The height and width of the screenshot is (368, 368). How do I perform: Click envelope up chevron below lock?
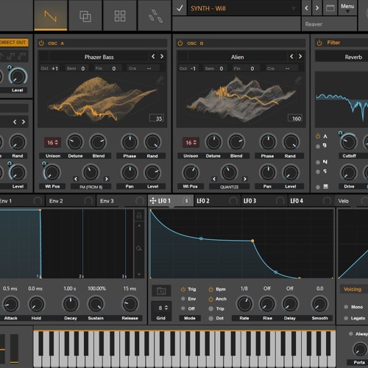pos(139,226)
